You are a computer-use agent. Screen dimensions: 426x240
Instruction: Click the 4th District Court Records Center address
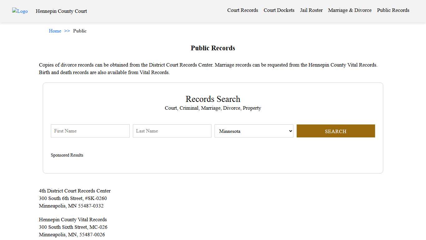point(75,191)
